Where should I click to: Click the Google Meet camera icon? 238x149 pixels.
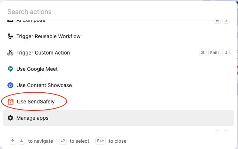tap(10, 69)
